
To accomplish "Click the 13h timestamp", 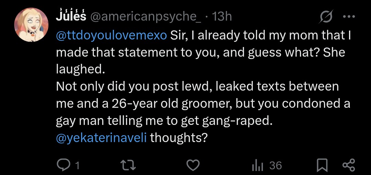I will (x=222, y=16).
